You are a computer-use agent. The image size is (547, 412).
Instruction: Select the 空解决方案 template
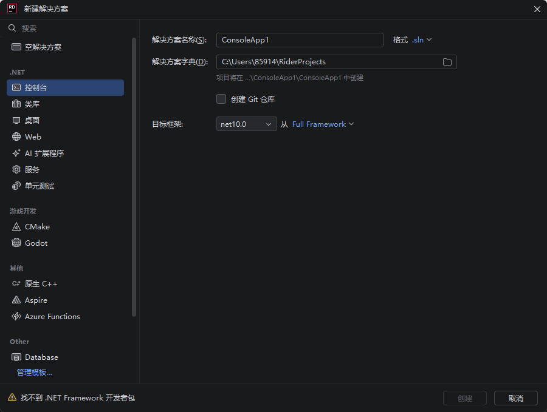pyautogui.click(x=65, y=47)
